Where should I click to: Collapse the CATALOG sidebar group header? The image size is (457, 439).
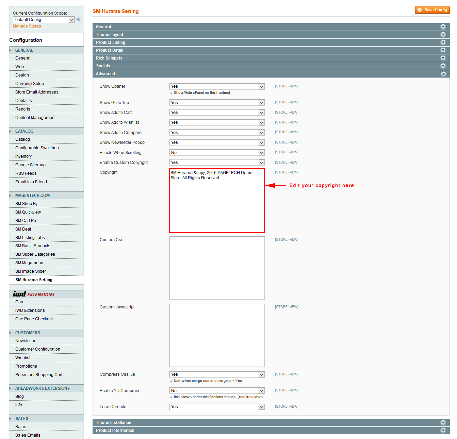click(46, 131)
